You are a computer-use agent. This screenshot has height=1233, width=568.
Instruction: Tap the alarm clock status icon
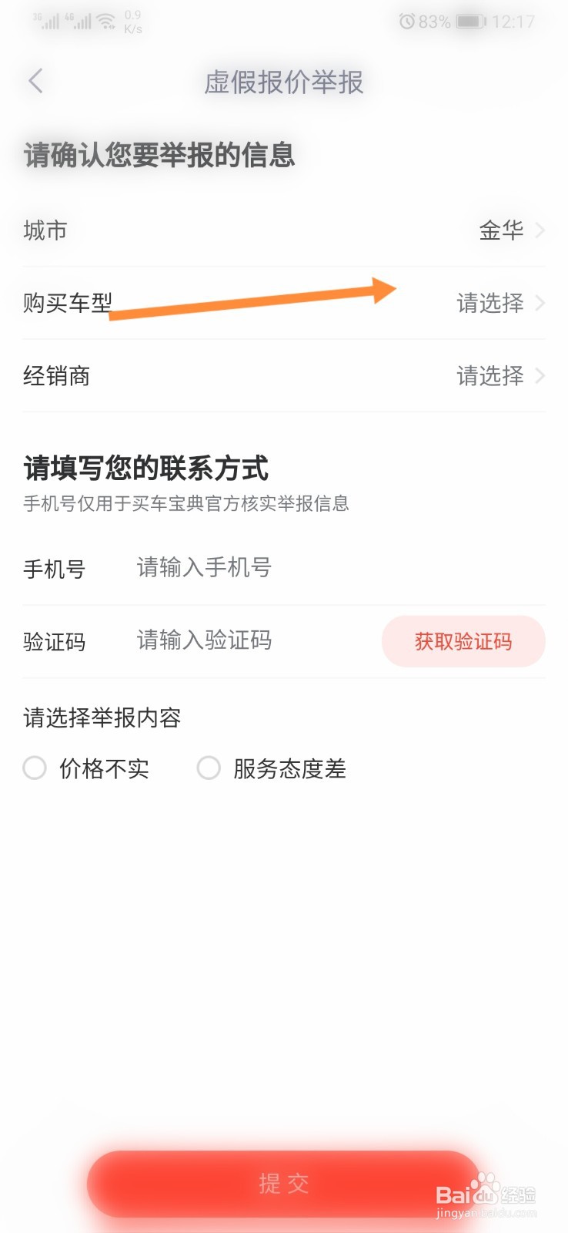coord(406,22)
